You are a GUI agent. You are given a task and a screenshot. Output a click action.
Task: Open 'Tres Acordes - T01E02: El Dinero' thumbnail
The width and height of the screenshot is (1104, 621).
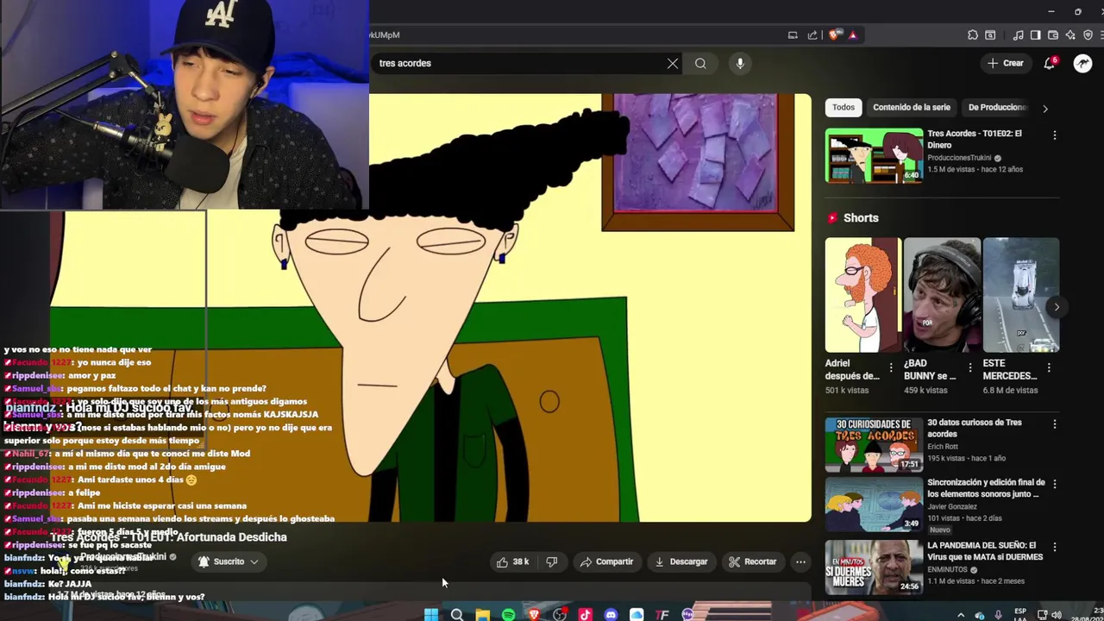[x=874, y=156]
